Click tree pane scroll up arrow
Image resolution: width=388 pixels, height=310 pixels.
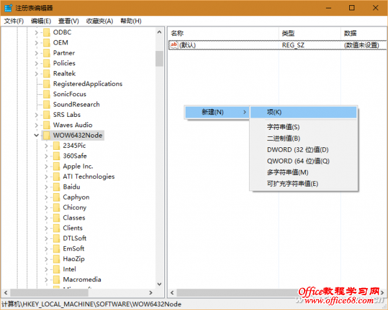tap(159, 32)
